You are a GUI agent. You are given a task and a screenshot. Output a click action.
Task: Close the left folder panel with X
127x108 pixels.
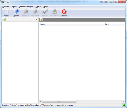37,19
